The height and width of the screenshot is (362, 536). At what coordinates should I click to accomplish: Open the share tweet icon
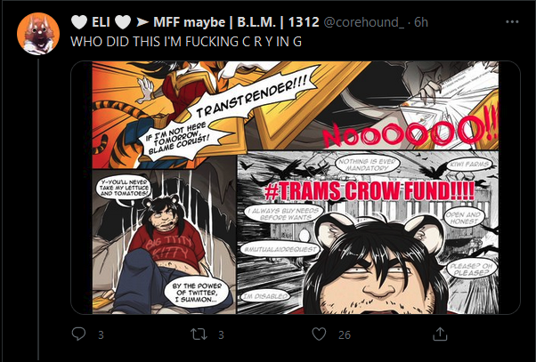(x=440, y=334)
